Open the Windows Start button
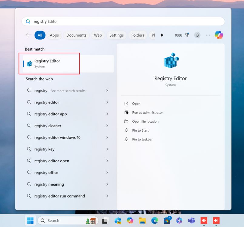The image size is (244, 227). click(x=30, y=220)
